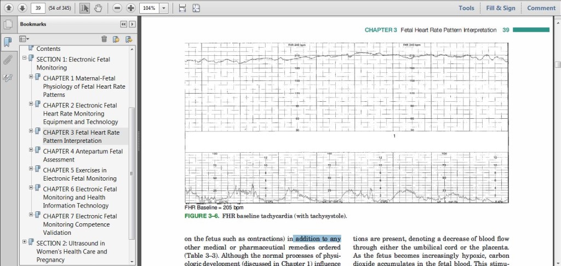The height and width of the screenshot is (266, 561).
Task: Click bookmarks panel scrollbar up arrow
Action: tap(132, 49)
